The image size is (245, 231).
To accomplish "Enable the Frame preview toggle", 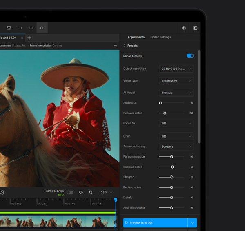I will [70, 192].
